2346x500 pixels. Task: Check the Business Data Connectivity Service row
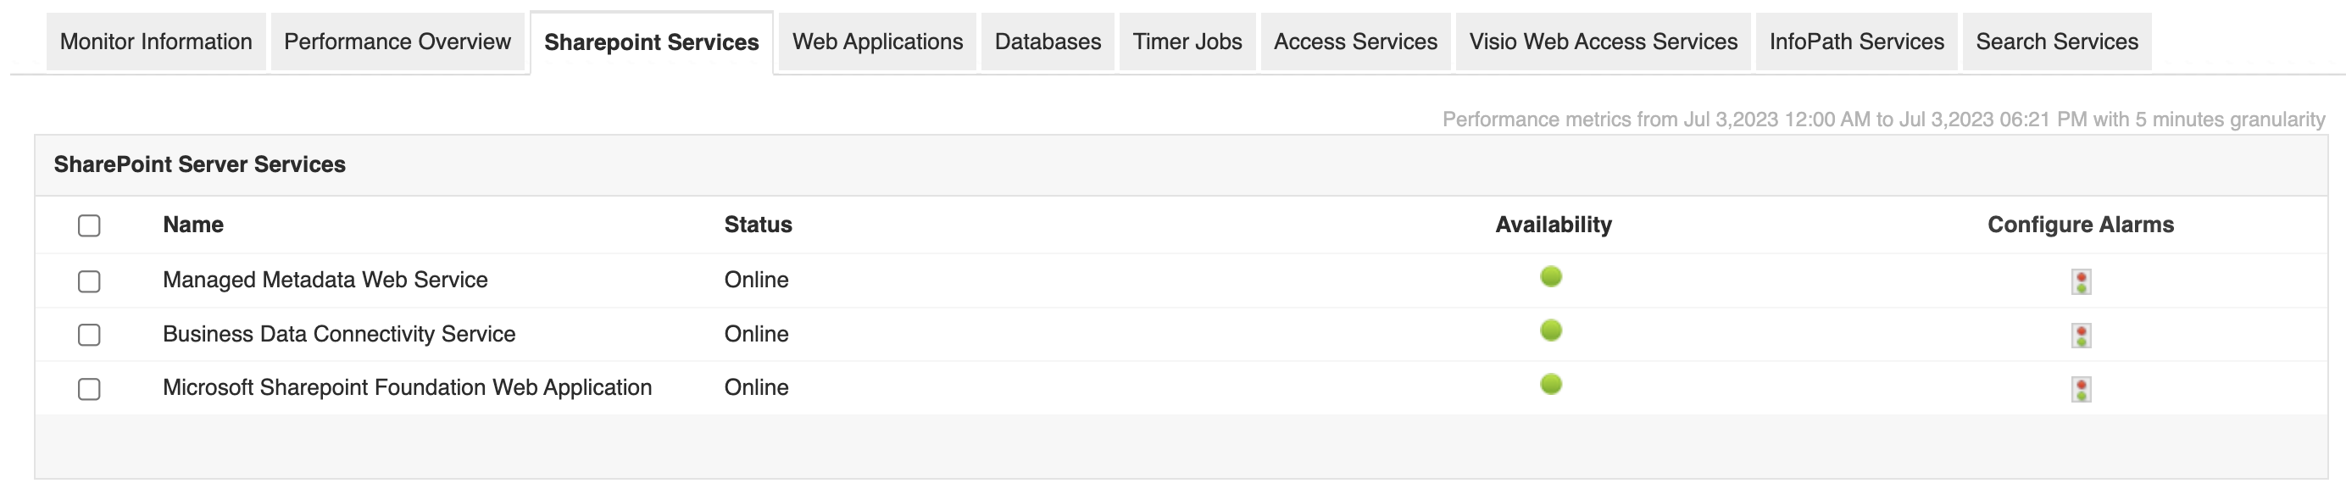pos(89,335)
